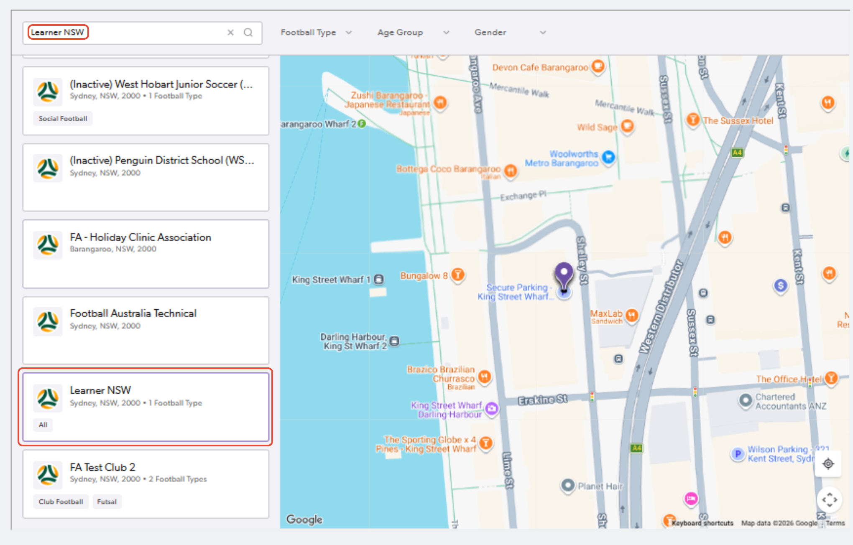Click Penguin District School club logo

48,168
